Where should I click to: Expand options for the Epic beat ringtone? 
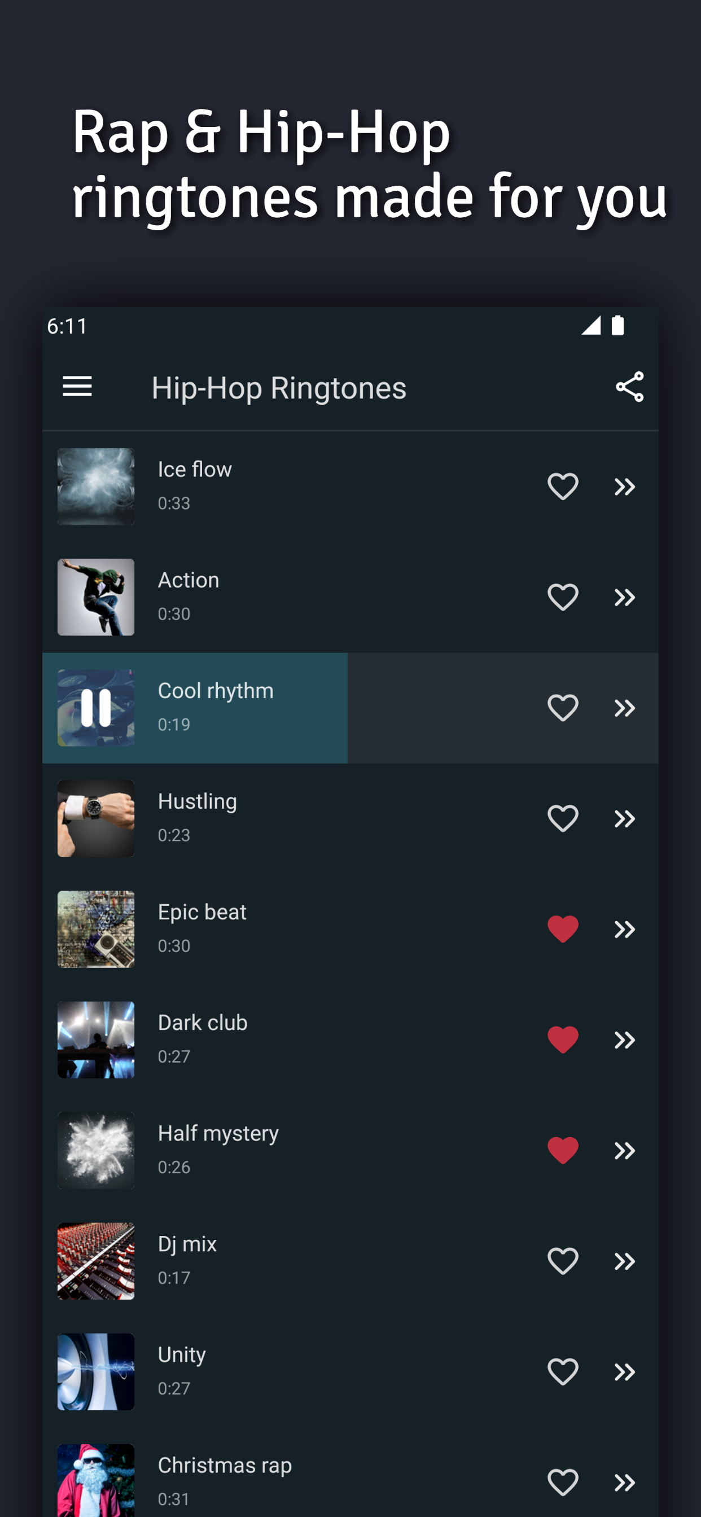(x=624, y=928)
